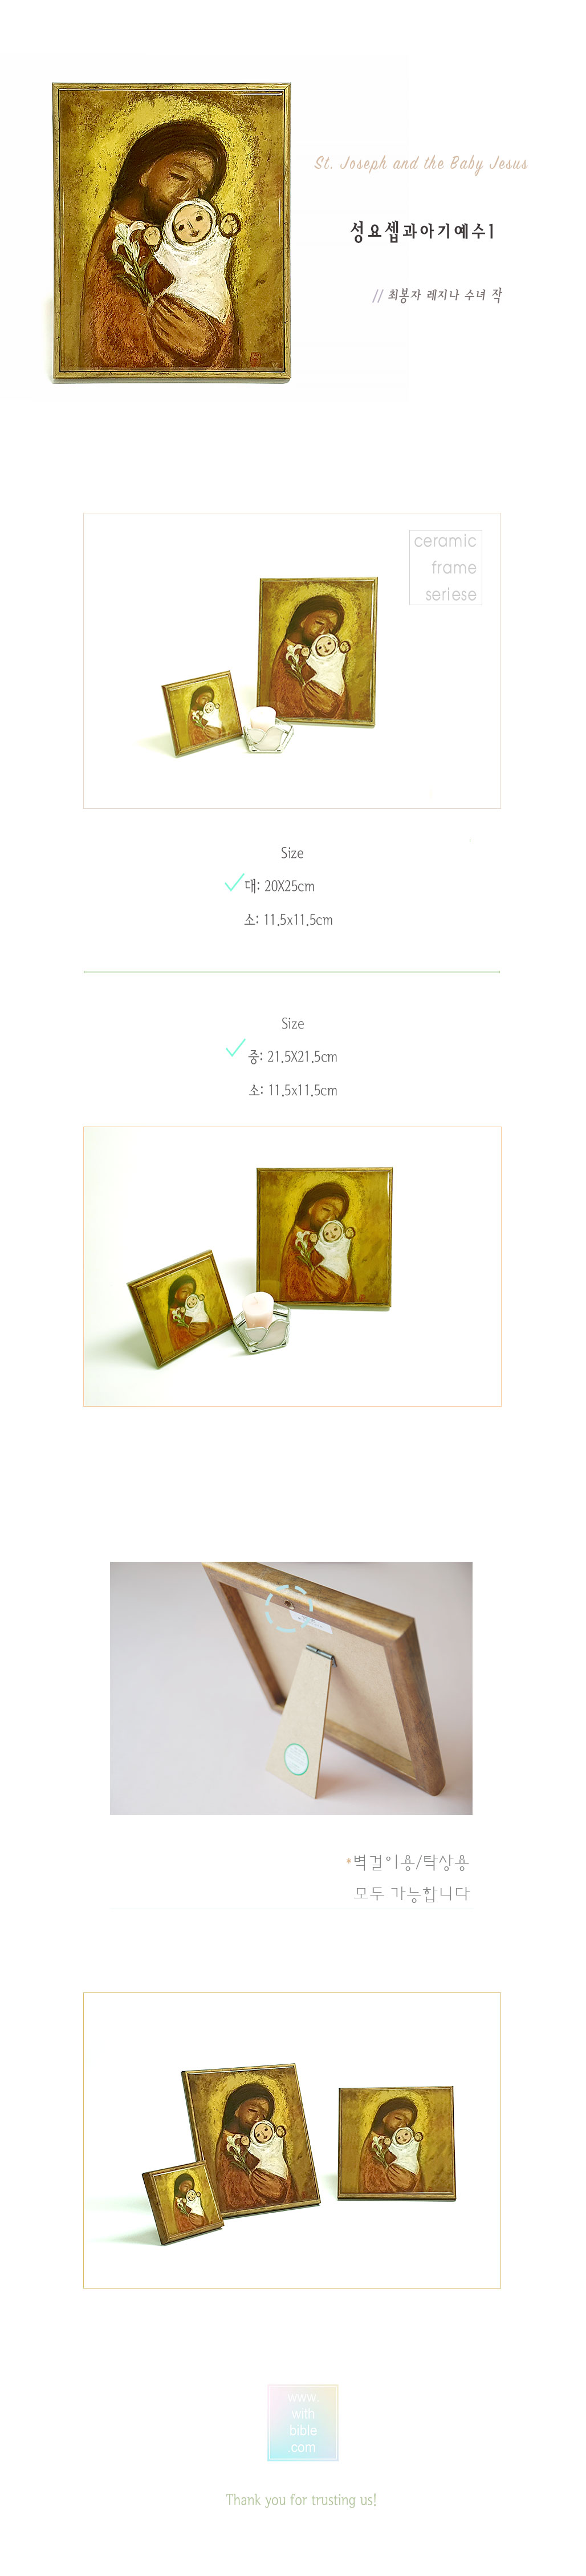
Task: Click the St. Joseph and the Baby Jesus title
Action: (421, 163)
